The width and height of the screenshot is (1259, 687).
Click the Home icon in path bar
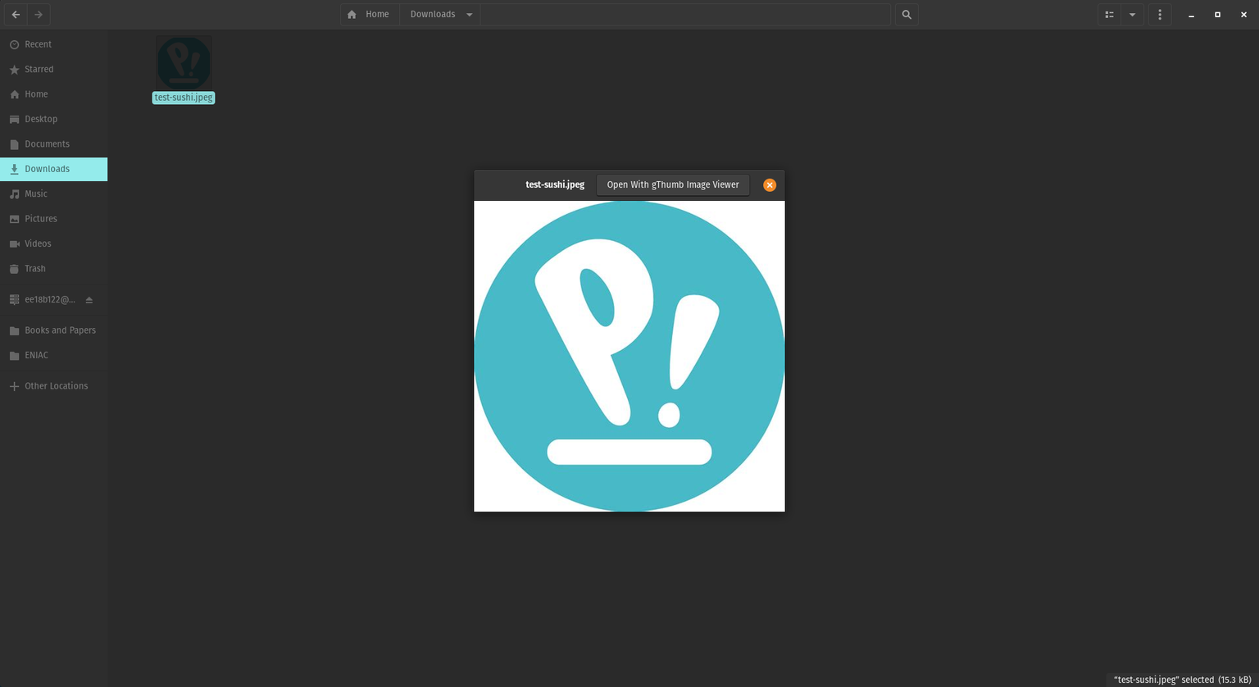coord(352,14)
